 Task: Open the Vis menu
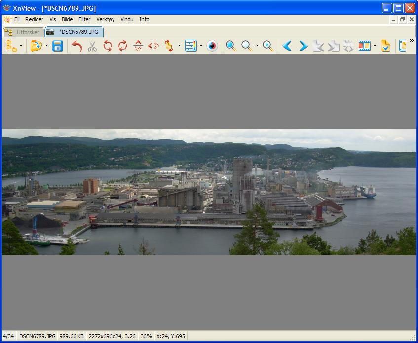pyautogui.click(x=53, y=19)
